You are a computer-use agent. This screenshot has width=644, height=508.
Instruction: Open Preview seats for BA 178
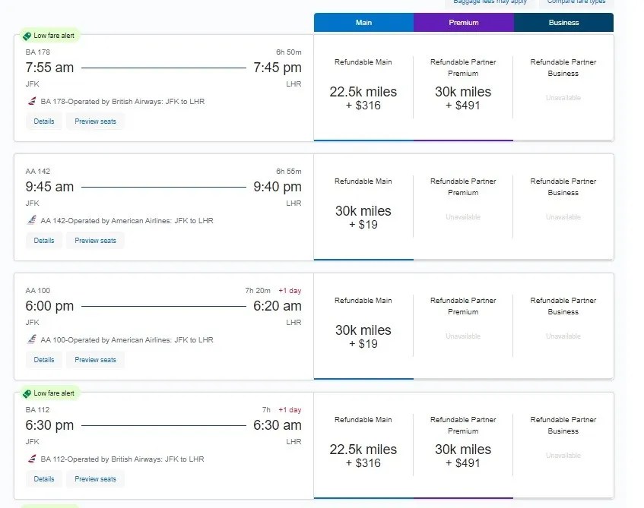click(x=94, y=121)
